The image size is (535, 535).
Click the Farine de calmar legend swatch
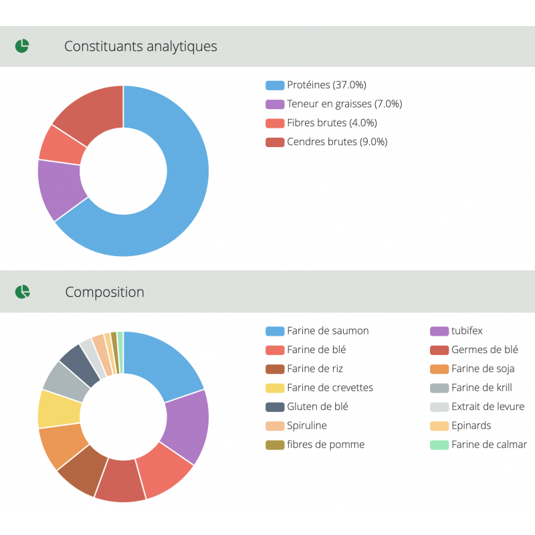click(x=439, y=445)
